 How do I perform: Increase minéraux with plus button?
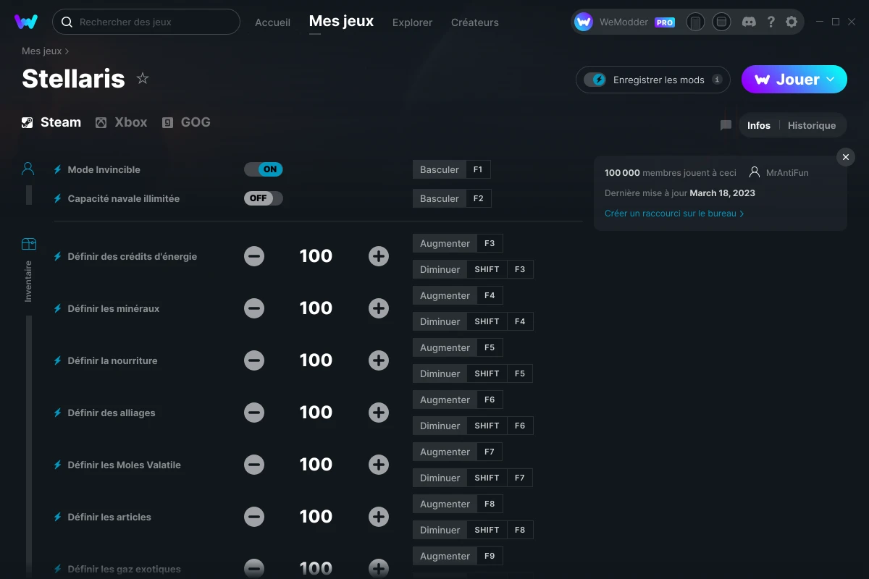(x=379, y=308)
